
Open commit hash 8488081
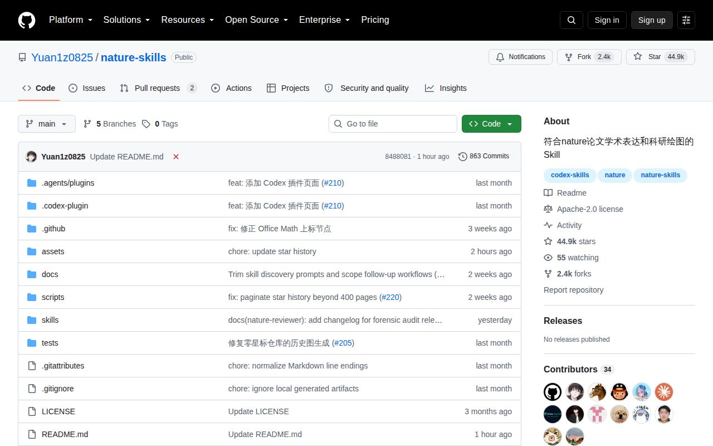tap(398, 157)
